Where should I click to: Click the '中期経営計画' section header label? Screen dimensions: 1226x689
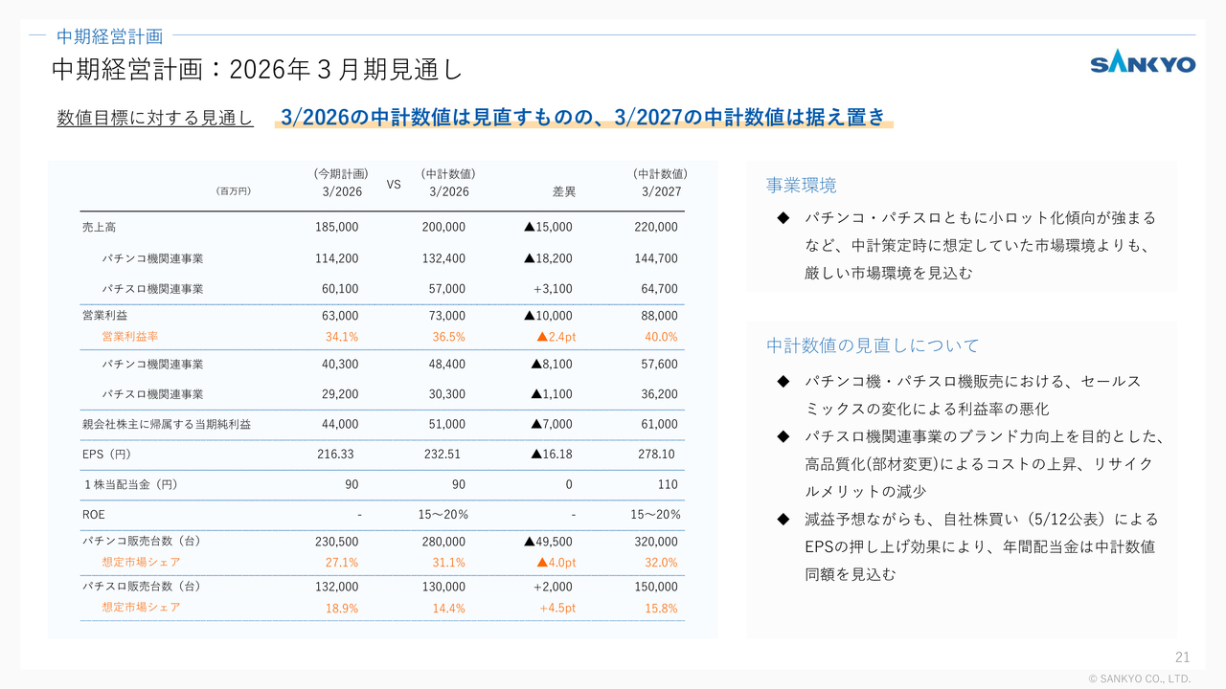109,36
